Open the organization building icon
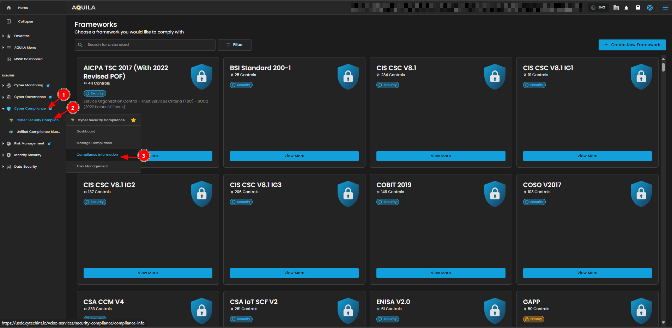The image size is (672, 328). click(616, 8)
